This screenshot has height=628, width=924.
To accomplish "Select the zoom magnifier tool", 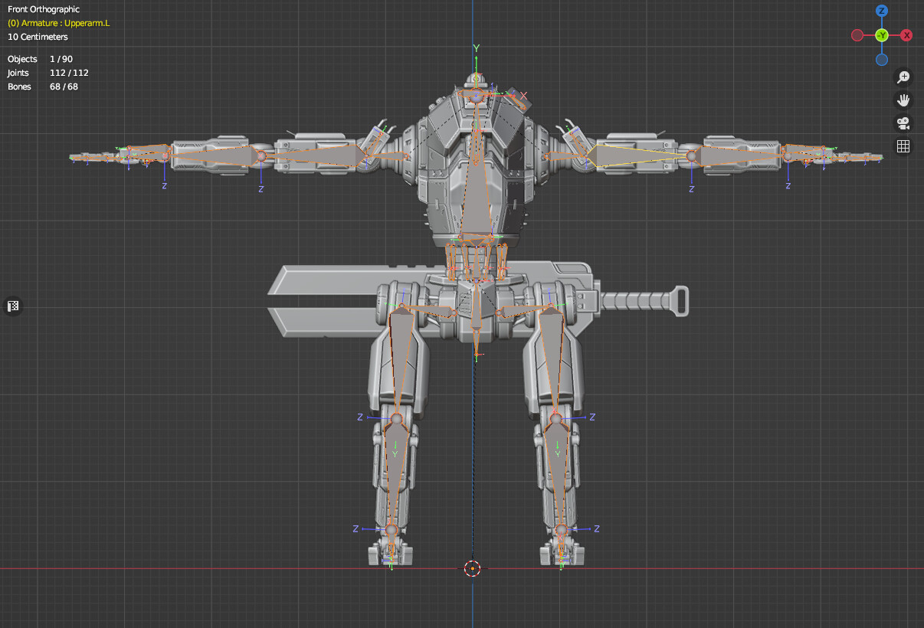I will point(904,77).
